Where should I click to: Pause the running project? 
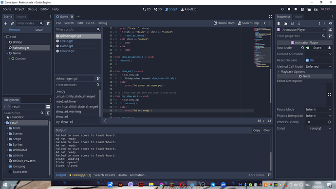289,9
